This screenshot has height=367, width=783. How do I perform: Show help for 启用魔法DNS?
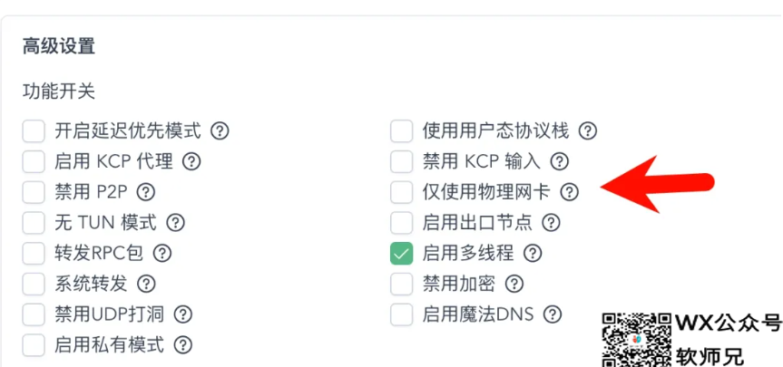point(553,314)
